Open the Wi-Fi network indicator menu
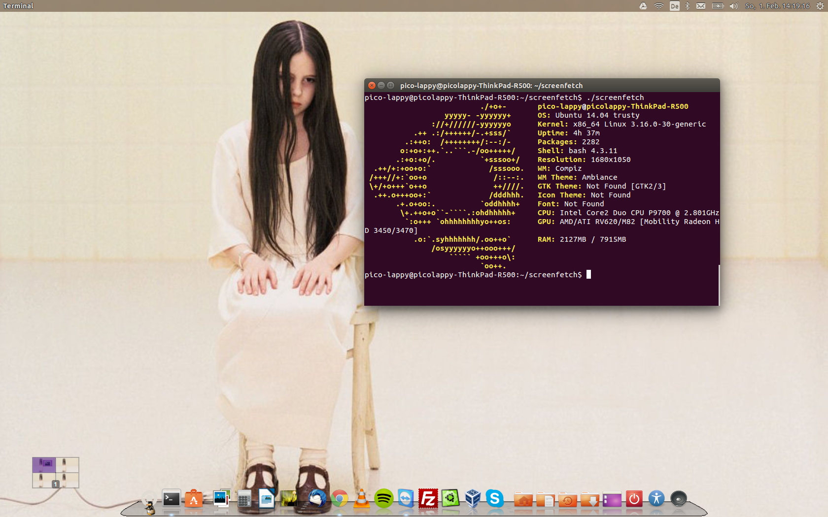The width and height of the screenshot is (828, 517). click(x=658, y=6)
